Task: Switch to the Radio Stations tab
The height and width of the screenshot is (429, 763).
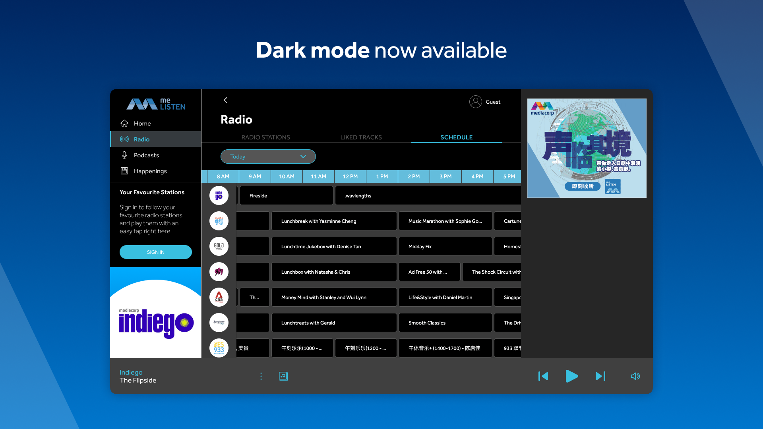Action: pos(265,137)
